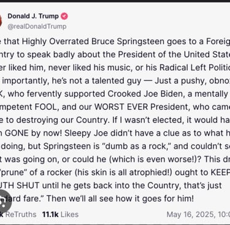Click the May 16, 2025 timestamp
The height and width of the screenshot is (225, 230).
pyautogui.click(x=198, y=215)
